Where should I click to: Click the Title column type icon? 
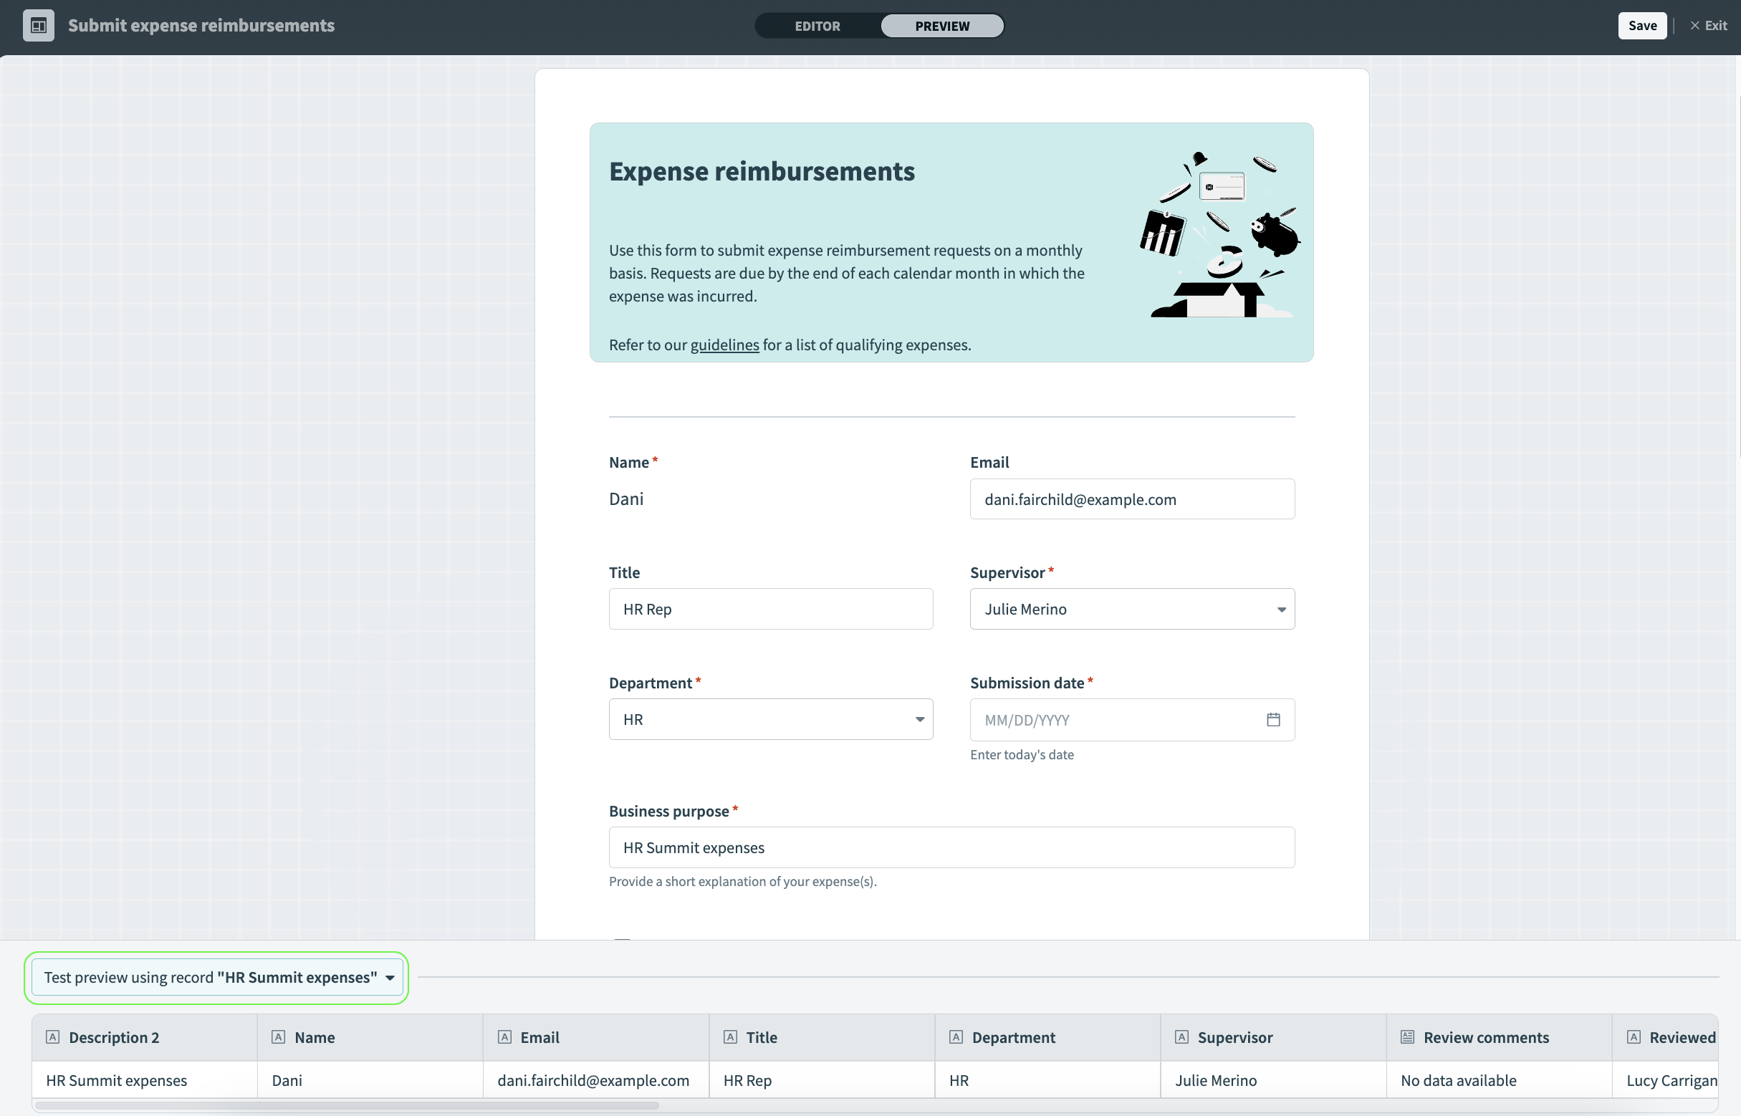pos(730,1037)
